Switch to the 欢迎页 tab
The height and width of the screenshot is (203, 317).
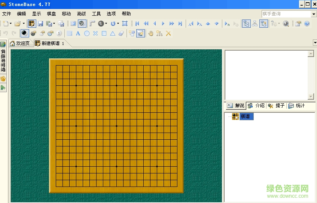pos(19,43)
